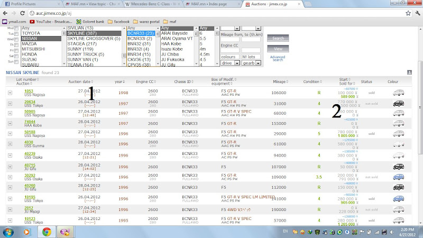Image resolution: width=423 pixels, height=238 pixels.
Task: Click the dark car icon for lot 40260
Action: (x=399, y=187)
